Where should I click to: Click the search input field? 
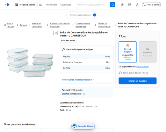point(93,5)
